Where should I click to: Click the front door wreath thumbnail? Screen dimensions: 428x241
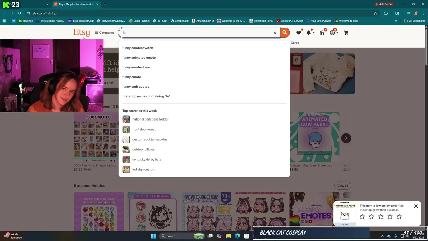pyautogui.click(x=126, y=129)
